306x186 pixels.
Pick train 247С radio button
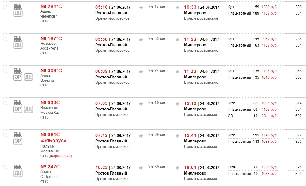click(x=5, y=167)
